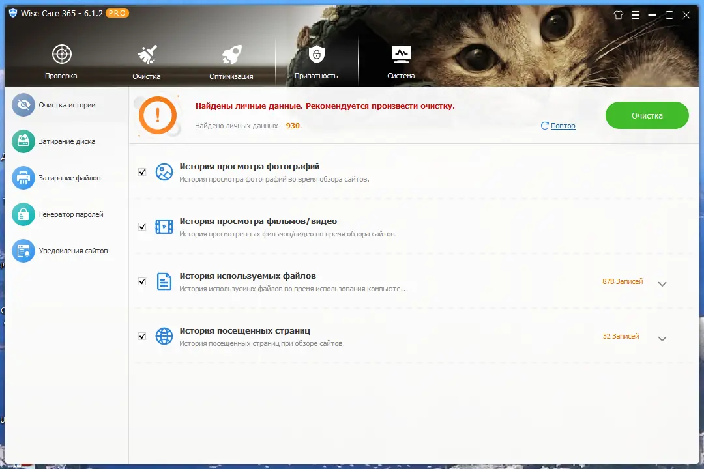
Task: Open the Проверка section
Action: click(x=61, y=61)
